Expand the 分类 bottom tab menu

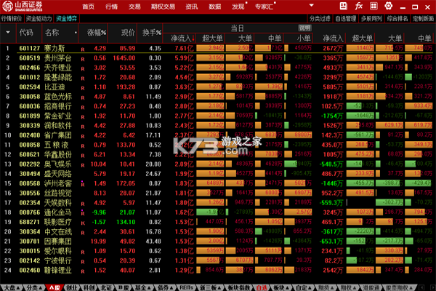click(40, 287)
